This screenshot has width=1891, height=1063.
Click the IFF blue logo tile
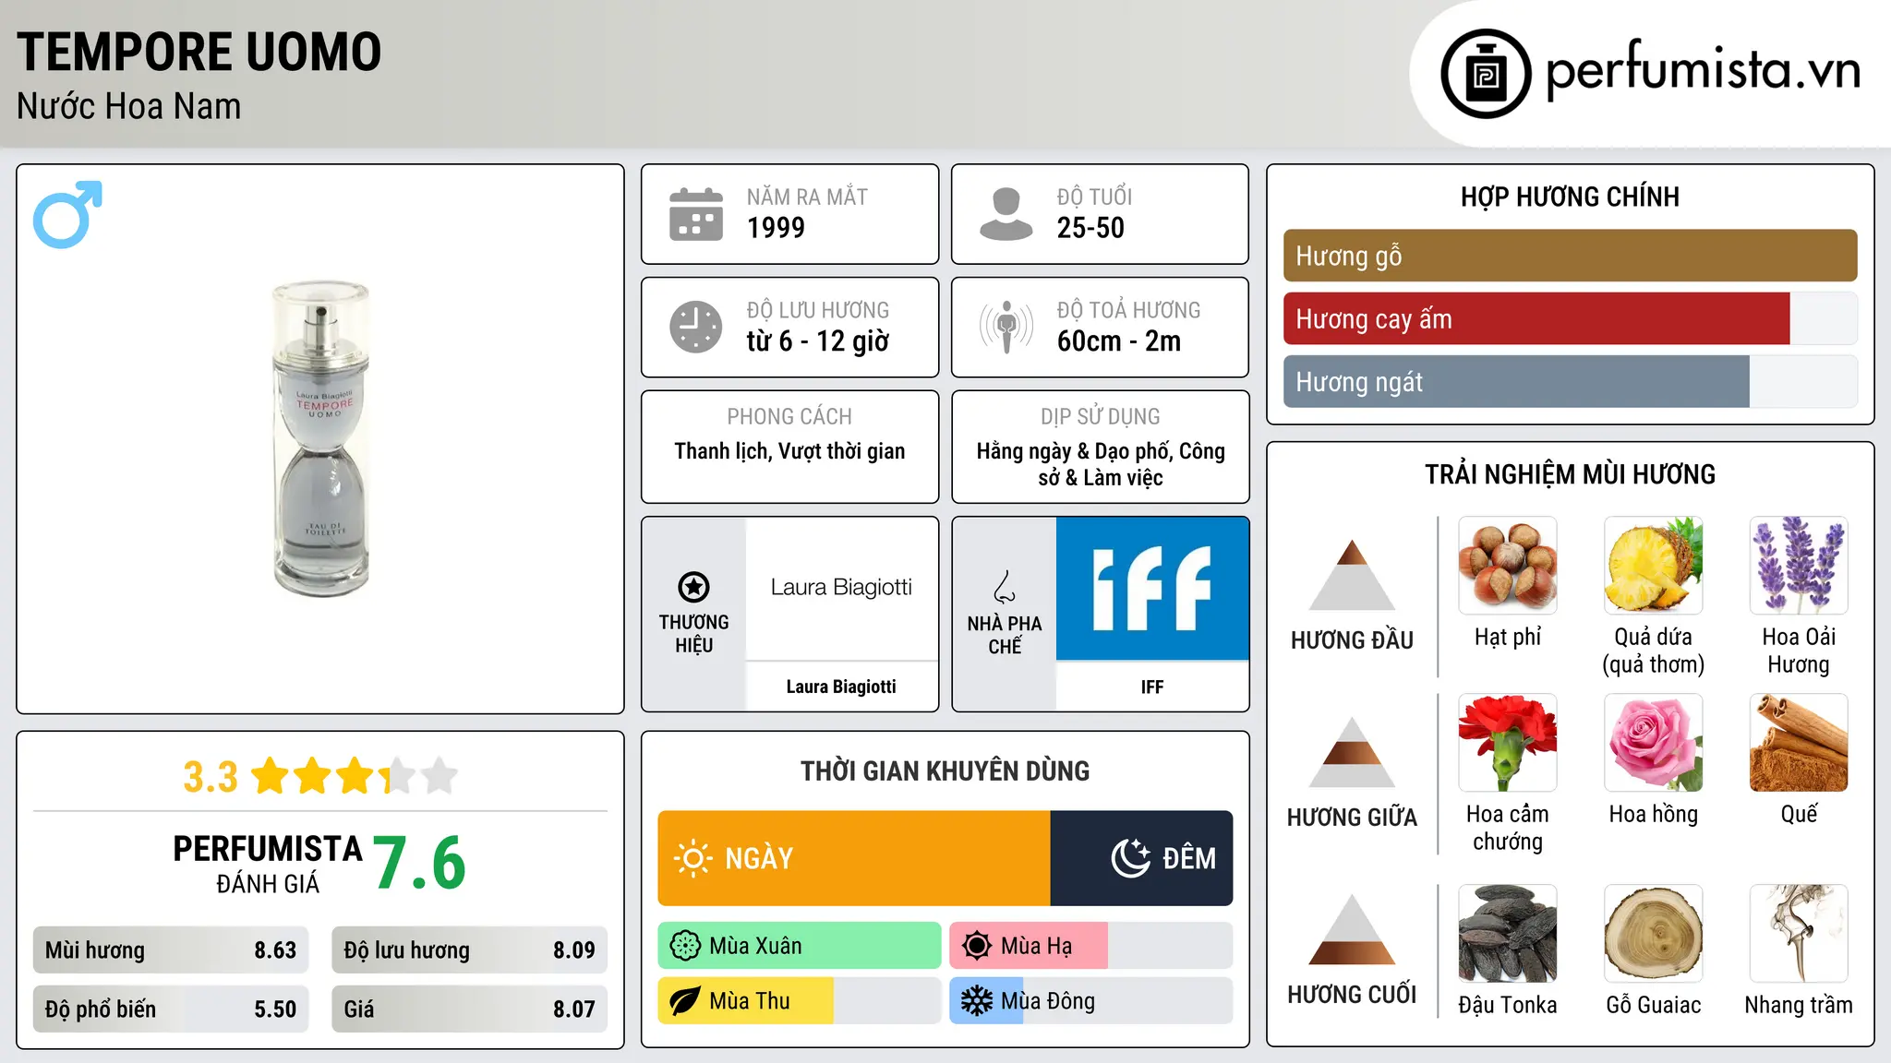1152,588
